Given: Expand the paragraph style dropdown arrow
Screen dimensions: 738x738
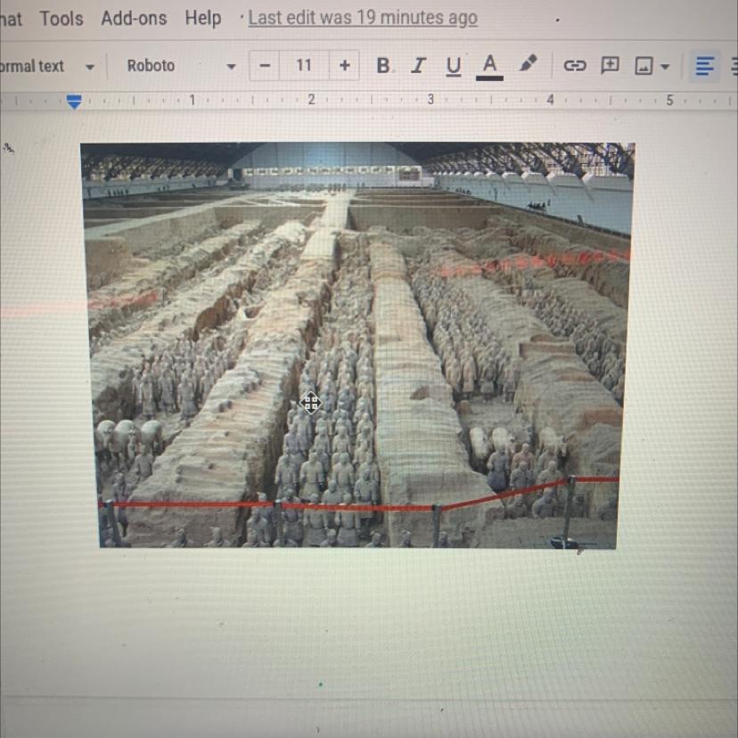Looking at the screenshot, I should pyautogui.click(x=89, y=67).
